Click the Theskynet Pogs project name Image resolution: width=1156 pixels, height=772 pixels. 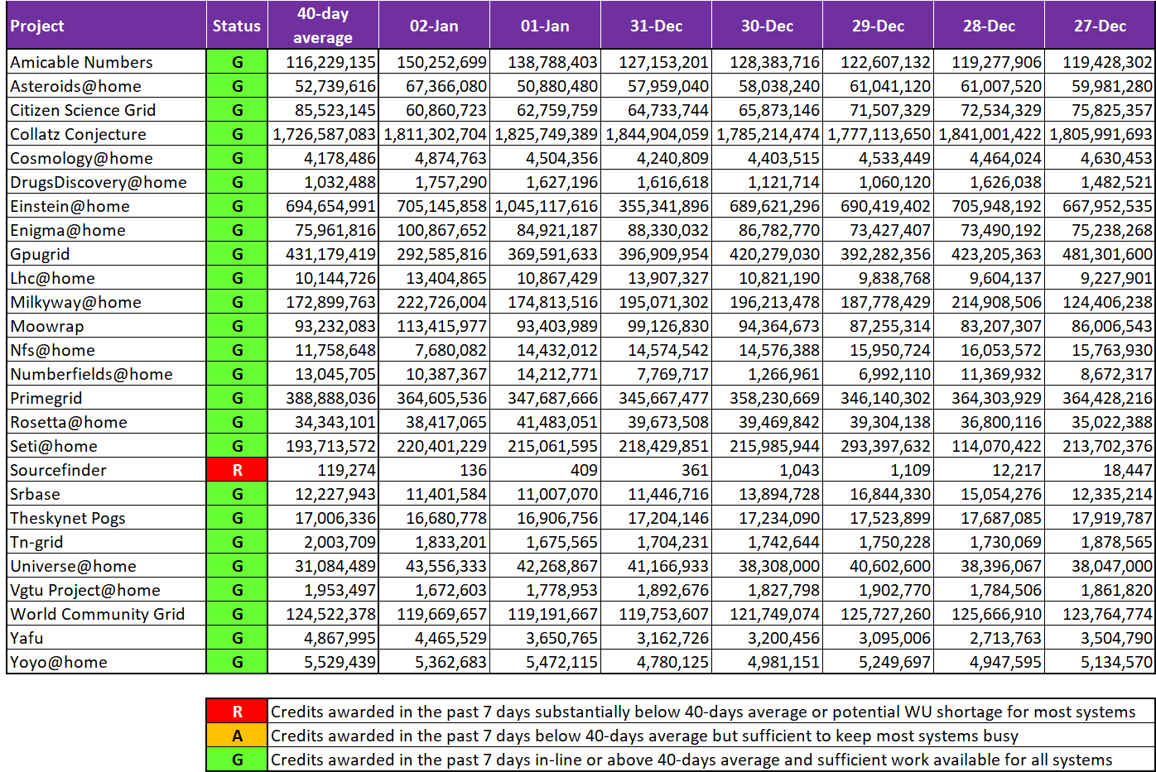(x=68, y=518)
